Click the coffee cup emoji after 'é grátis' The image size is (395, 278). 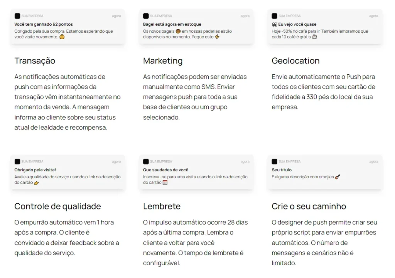pyautogui.click(x=314, y=37)
